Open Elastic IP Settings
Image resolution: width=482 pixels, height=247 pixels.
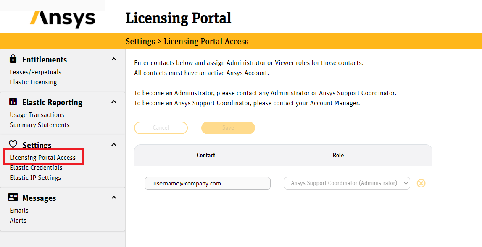35,178
